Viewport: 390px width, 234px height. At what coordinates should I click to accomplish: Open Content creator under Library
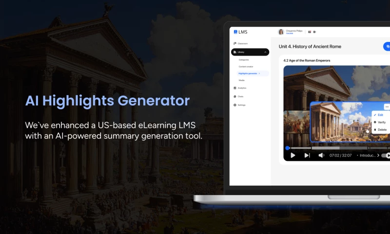[x=246, y=67]
